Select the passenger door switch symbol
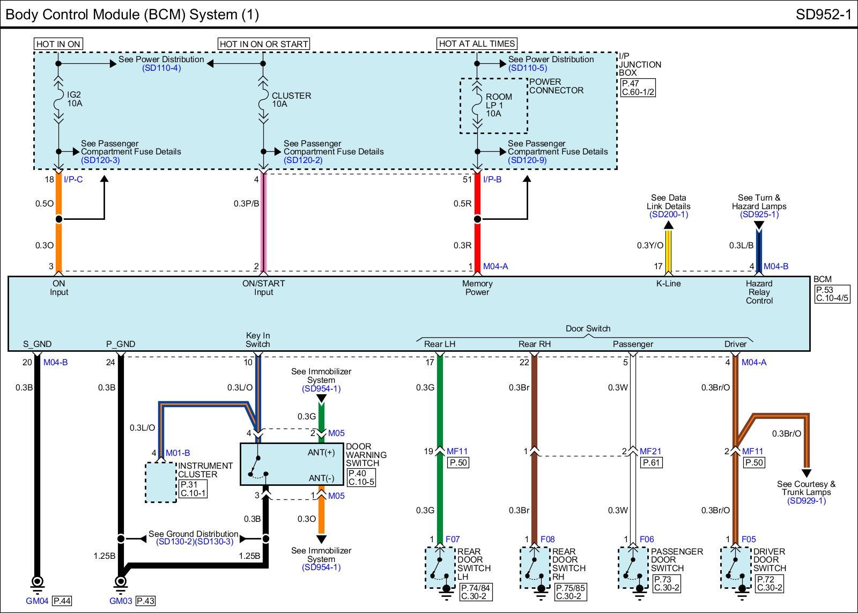The image size is (858, 613). [x=633, y=567]
